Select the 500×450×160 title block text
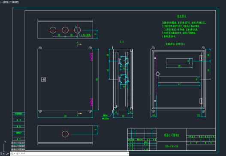The height and width of the screenshot is (156, 226). coord(172,146)
